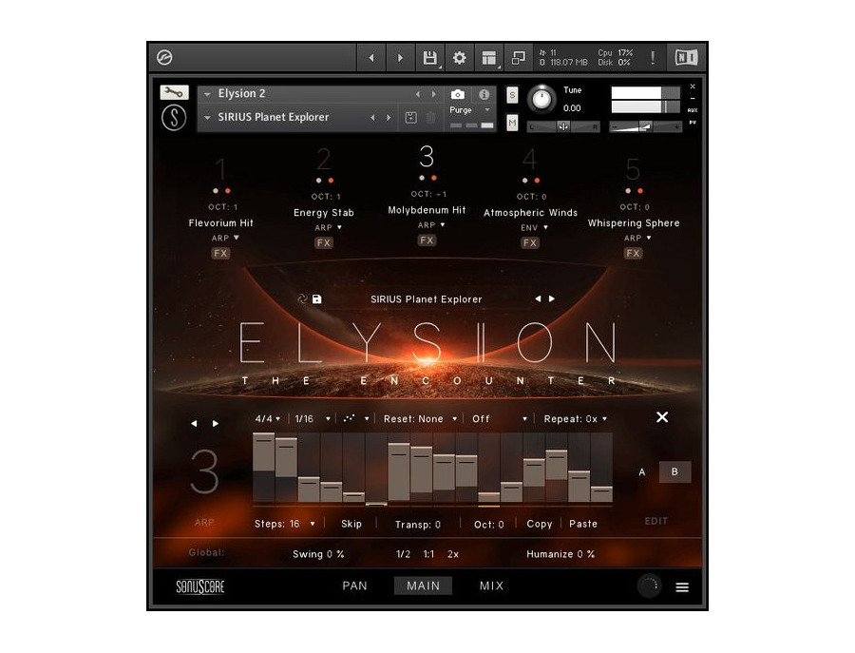Open the 1/16 note rate dropdown

313,418
